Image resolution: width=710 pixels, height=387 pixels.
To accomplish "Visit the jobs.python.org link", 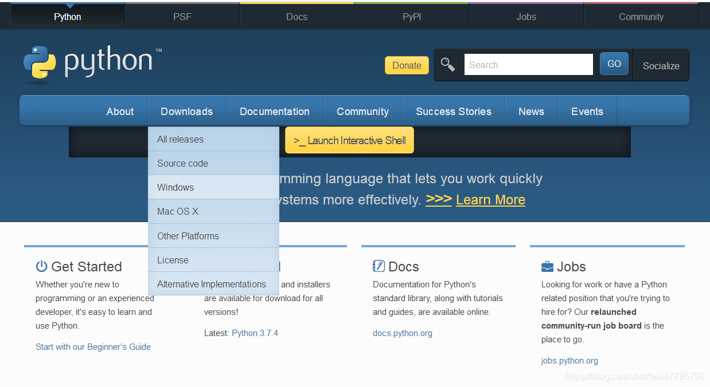I will 569,361.
